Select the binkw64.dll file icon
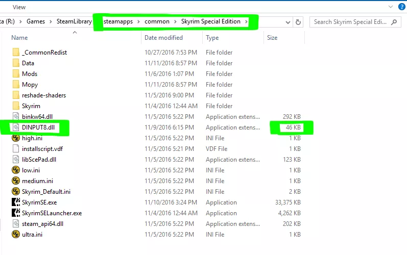The height and width of the screenshot is (255, 407). tap(16, 117)
